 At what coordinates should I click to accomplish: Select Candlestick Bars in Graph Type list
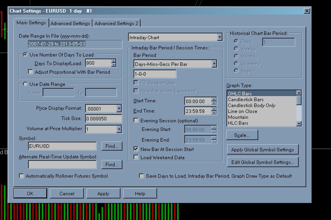tap(246, 100)
